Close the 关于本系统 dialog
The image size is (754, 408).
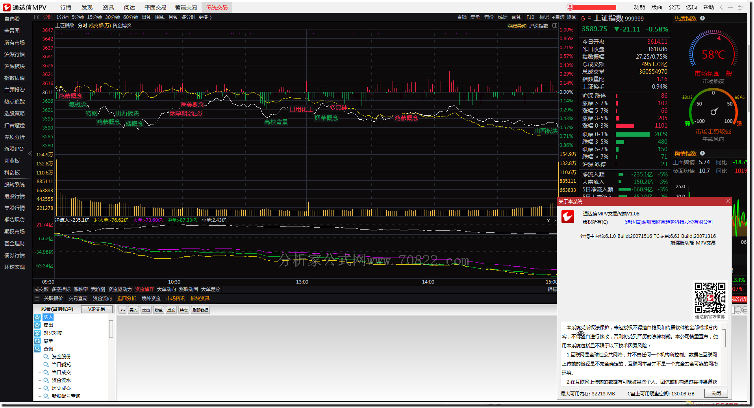click(728, 201)
